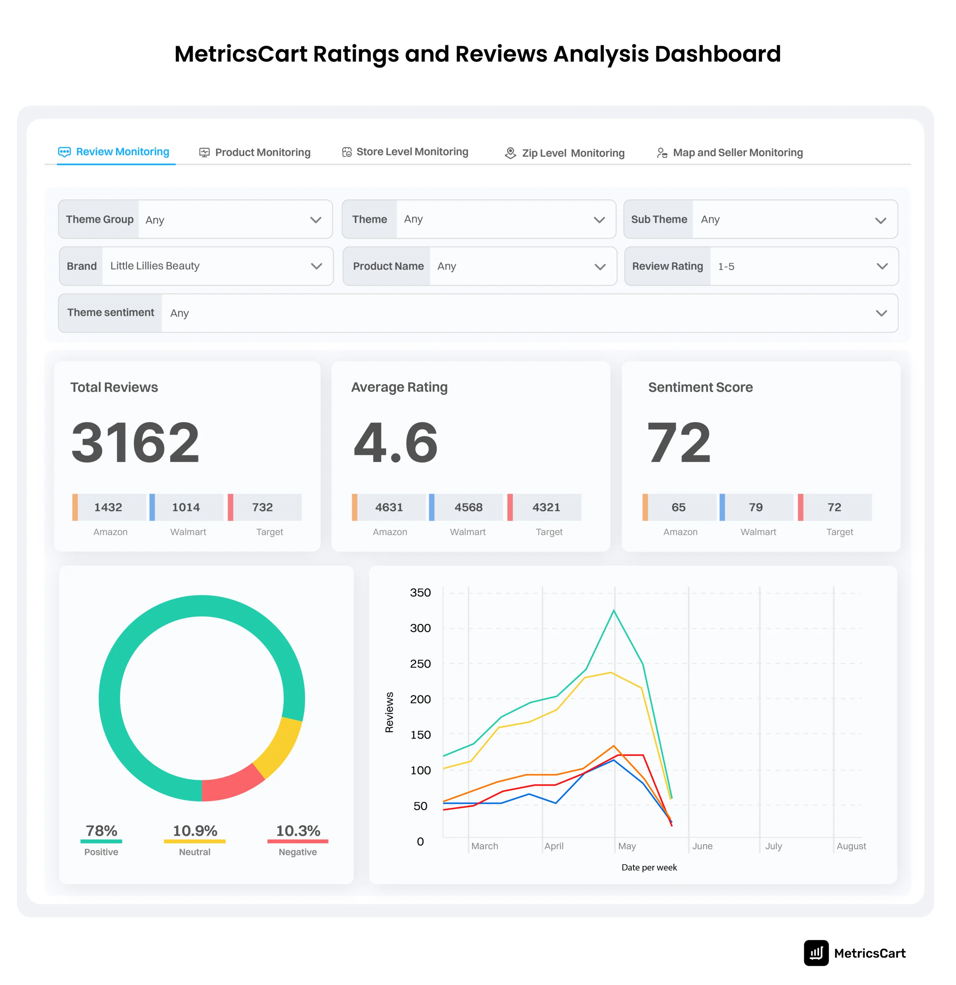Expand the Theme dropdown
Screen dimensions: 956x985
click(479, 219)
